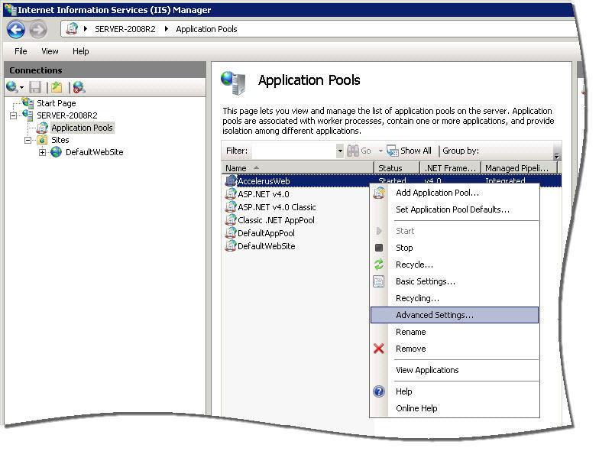The image size is (599, 461).
Task: Click the DefaultWebSite globe icon in the tree
Action: 57,152
